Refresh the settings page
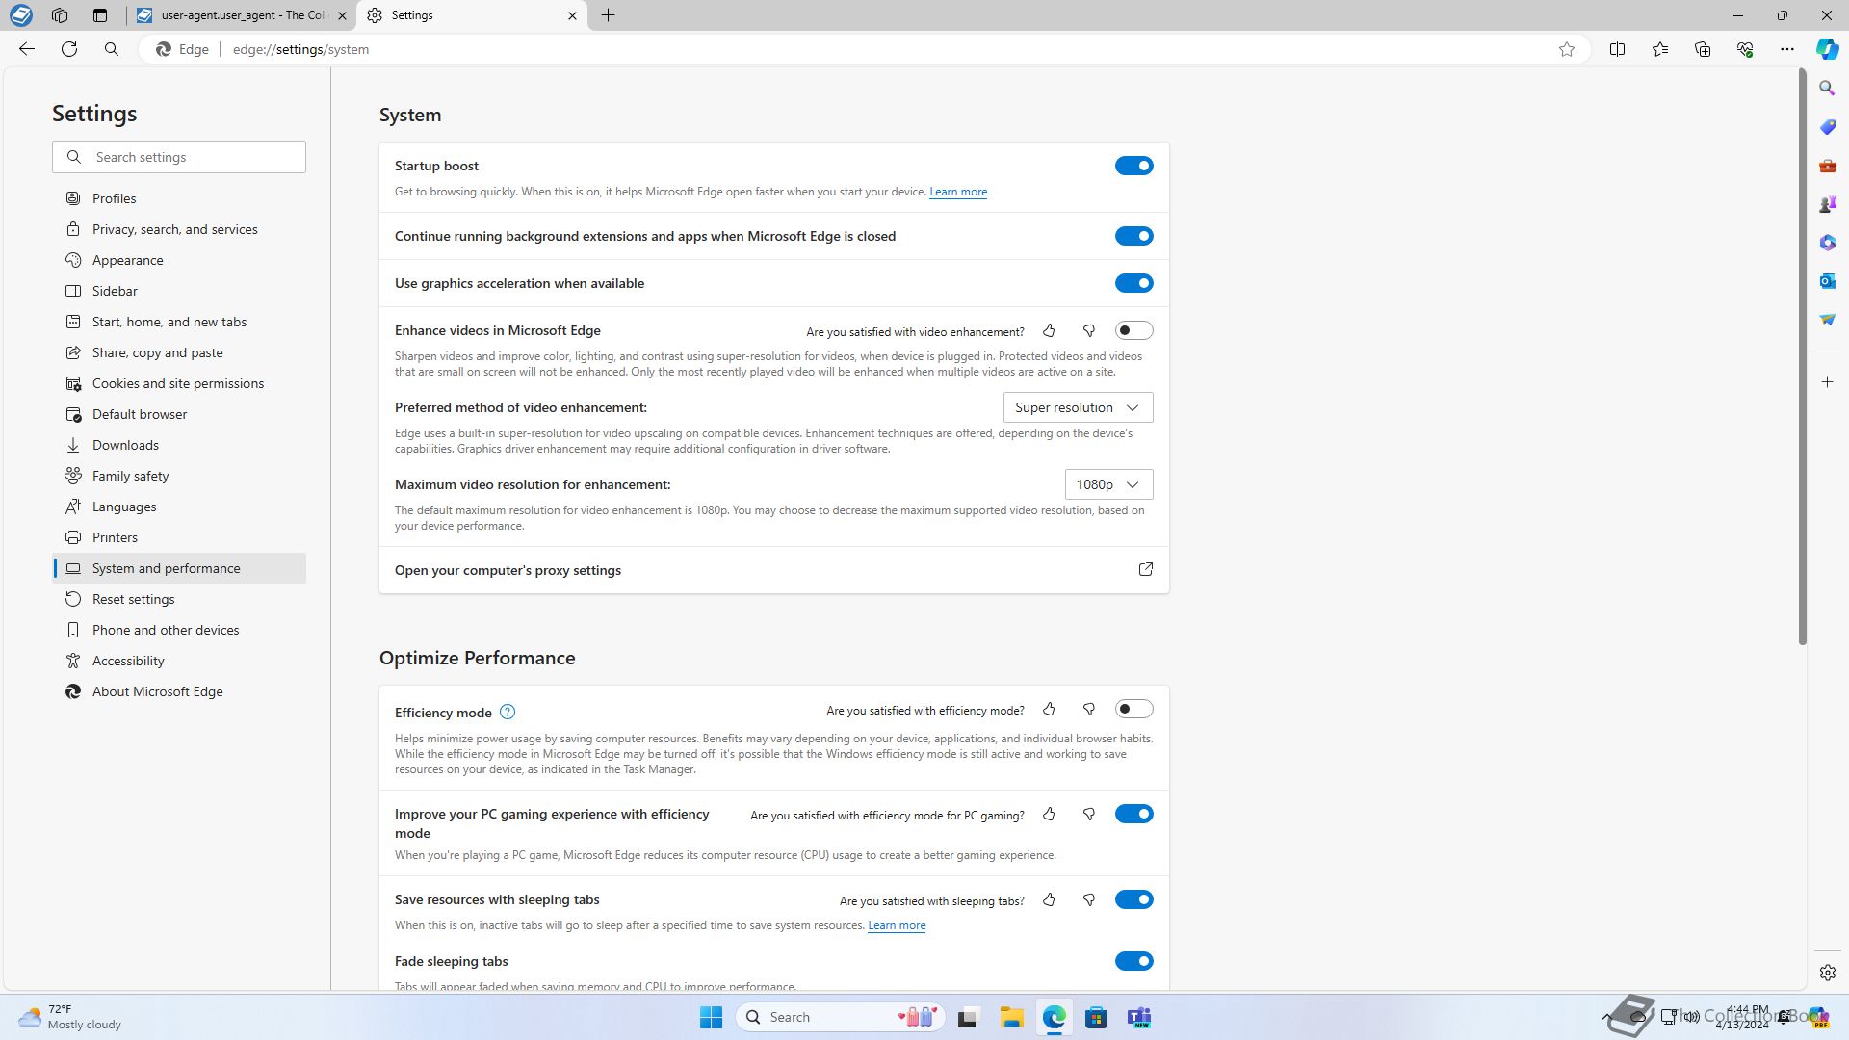The image size is (1849, 1040). (69, 49)
